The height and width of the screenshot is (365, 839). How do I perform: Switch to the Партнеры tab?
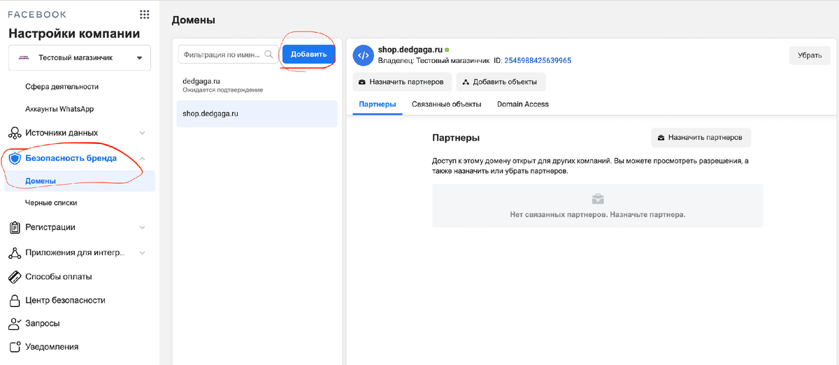coord(378,104)
